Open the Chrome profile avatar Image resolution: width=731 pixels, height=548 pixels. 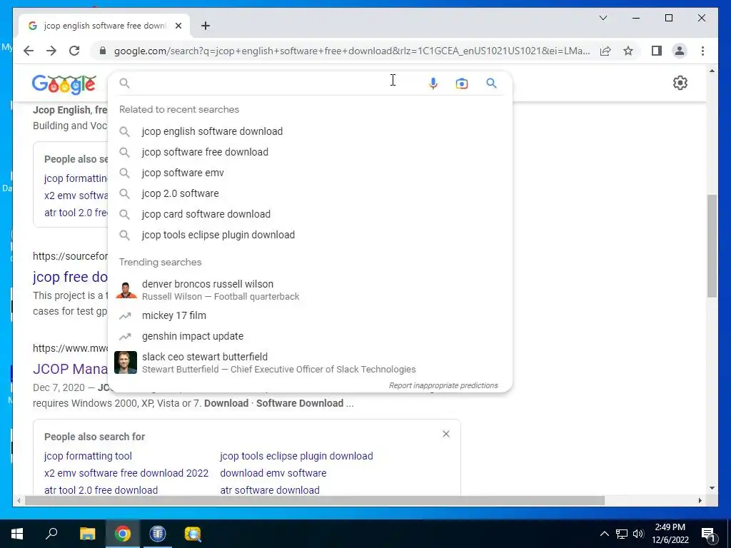tap(680, 51)
